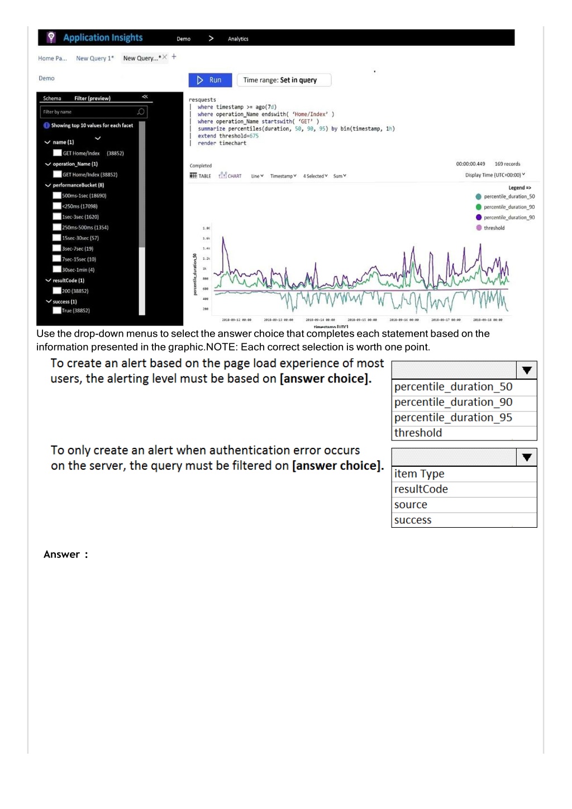Image resolution: width=572 pixels, height=809 pixels.
Task: Open the Display Time (UTC+00:00) dropdown
Action: click(495, 175)
